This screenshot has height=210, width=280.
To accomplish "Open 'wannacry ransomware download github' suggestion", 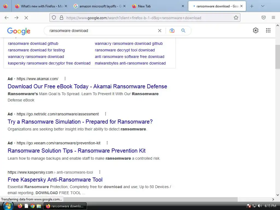I will (x=129, y=43).
